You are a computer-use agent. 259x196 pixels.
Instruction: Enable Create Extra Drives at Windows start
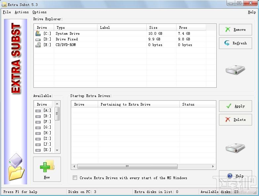coord(75,178)
